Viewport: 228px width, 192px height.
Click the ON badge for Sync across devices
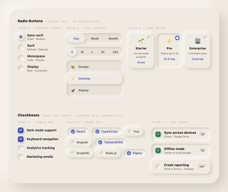tap(203, 134)
